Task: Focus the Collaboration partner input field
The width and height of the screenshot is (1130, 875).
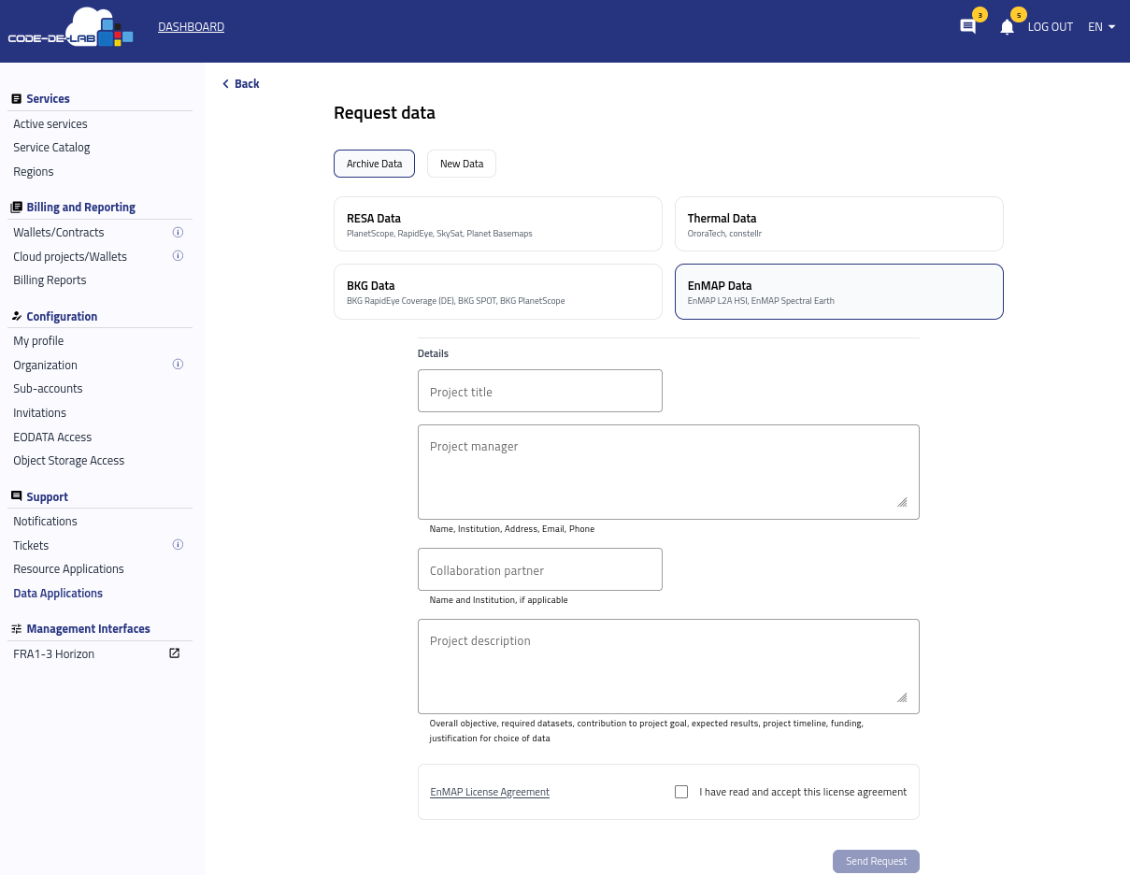Action: [540, 569]
